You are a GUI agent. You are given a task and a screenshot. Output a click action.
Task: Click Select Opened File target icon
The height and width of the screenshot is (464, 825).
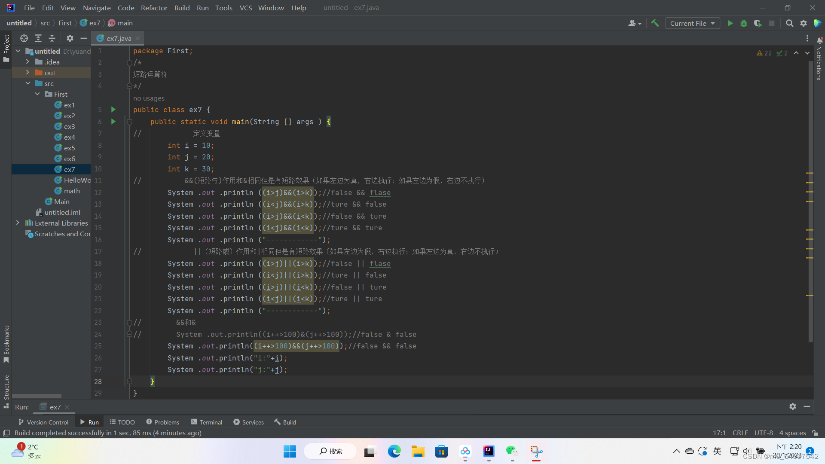click(24, 38)
